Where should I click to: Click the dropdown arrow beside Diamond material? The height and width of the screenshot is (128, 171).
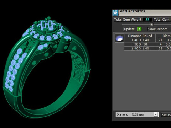(x=156, y=114)
